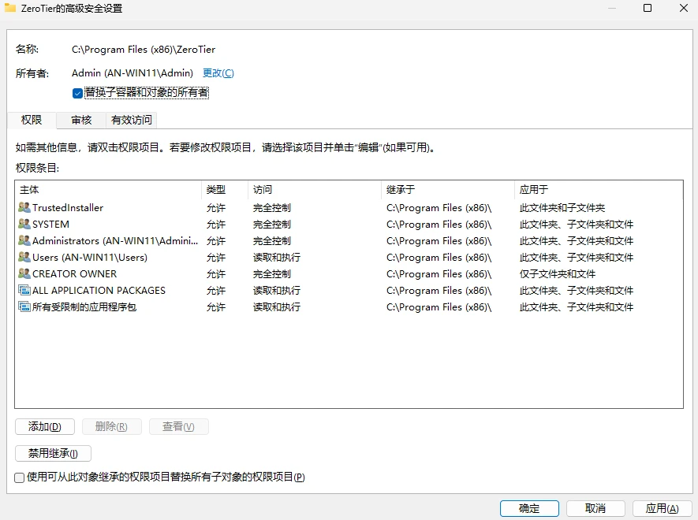Image resolution: width=698 pixels, height=520 pixels.
Task: Click the TrustedInstaller user group icon
Action: 24,208
